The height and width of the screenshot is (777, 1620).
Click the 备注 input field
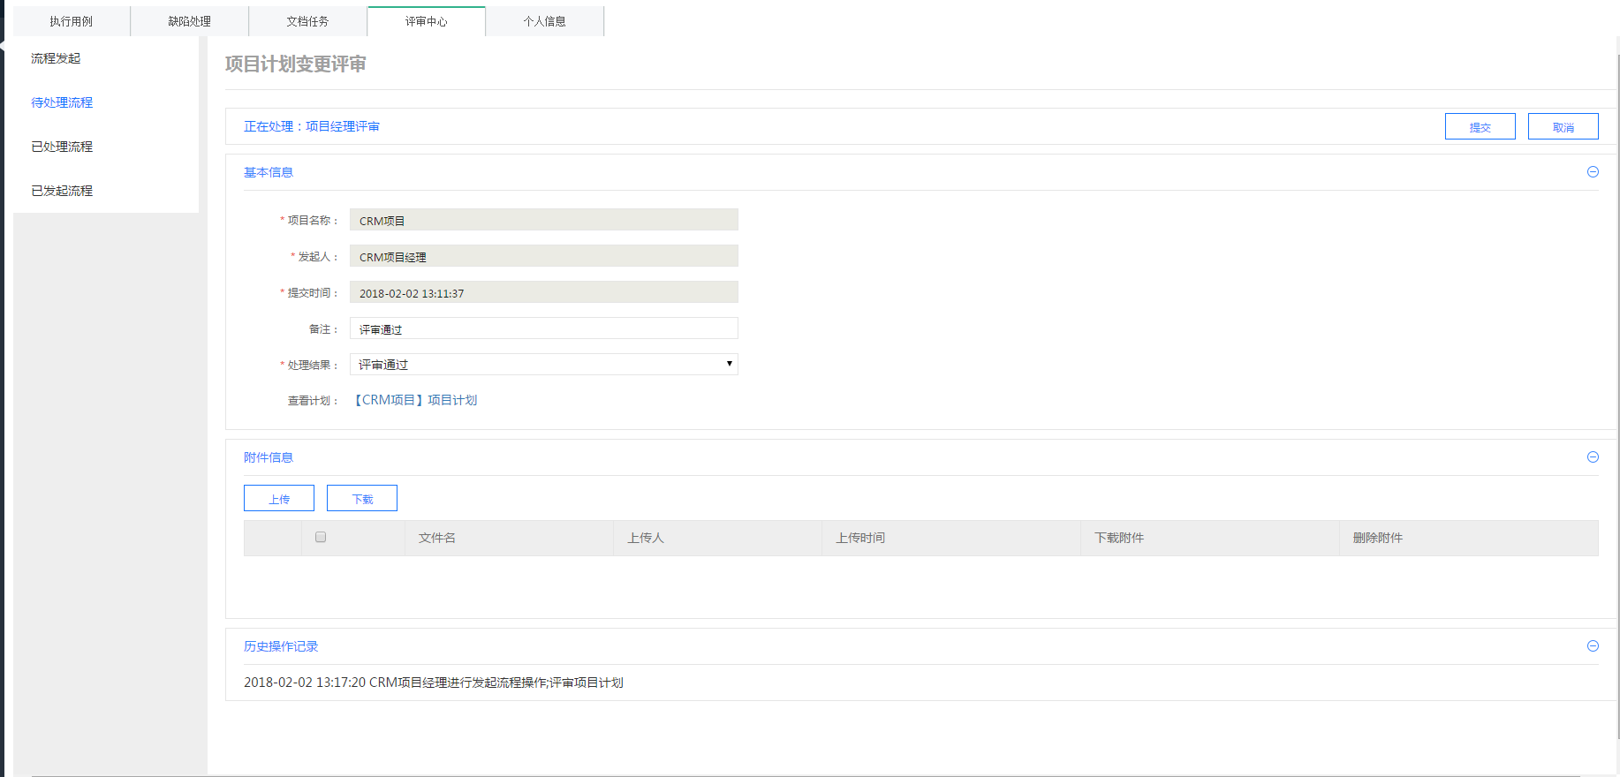[543, 328]
